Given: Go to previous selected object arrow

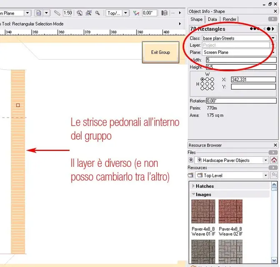Looking at the screenshot, I should coord(264,29).
